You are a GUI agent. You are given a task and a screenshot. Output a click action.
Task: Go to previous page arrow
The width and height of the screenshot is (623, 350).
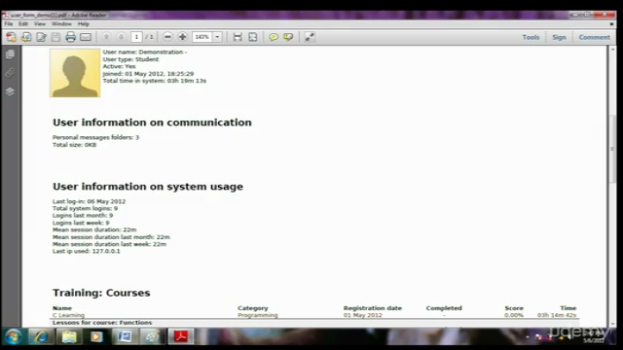(106, 37)
